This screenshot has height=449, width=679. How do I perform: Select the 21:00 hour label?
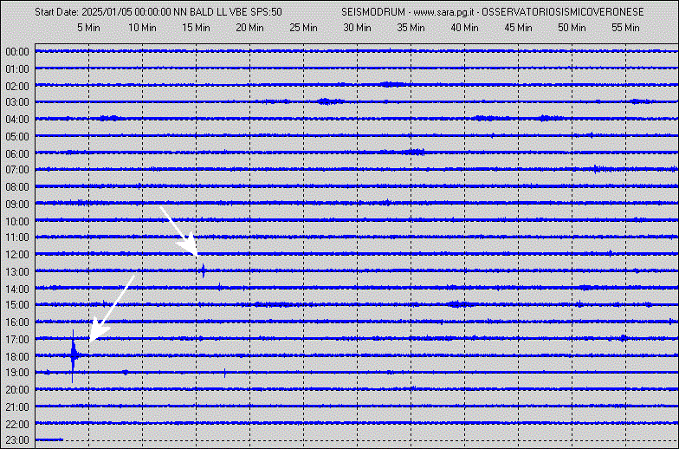[17, 407]
